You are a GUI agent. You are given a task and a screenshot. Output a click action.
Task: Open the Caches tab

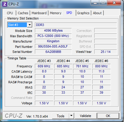click(x=23, y=13)
